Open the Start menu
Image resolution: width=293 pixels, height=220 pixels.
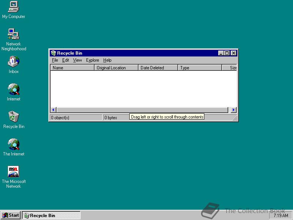point(11,215)
